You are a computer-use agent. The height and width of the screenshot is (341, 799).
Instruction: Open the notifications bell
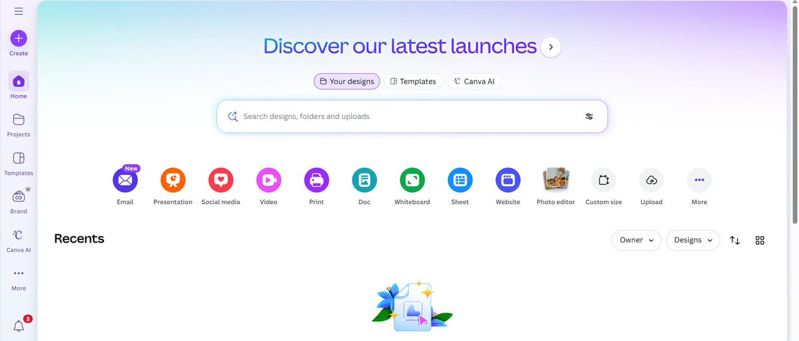[19, 326]
